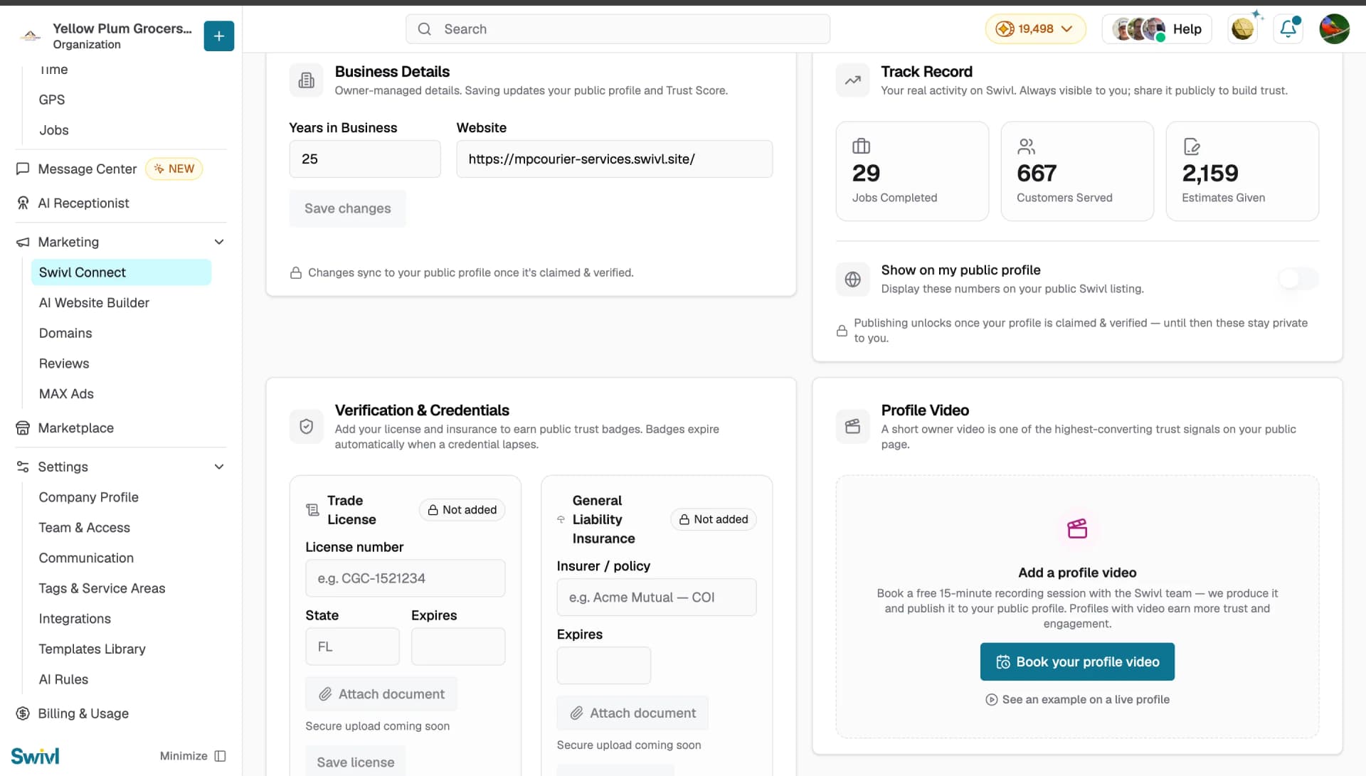Toggle Show on my public profile switch
Screen dimensions: 1366x776
[1298, 279]
